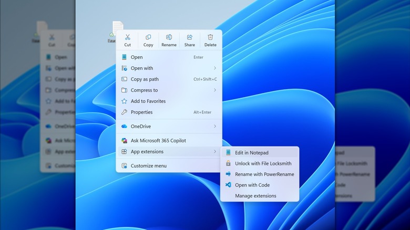The height and width of the screenshot is (230, 410).
Task: Open Customize menu entry
Action: pos(169,166)
